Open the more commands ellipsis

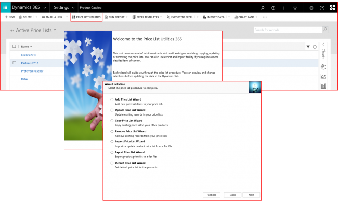(x=265, y=17)
